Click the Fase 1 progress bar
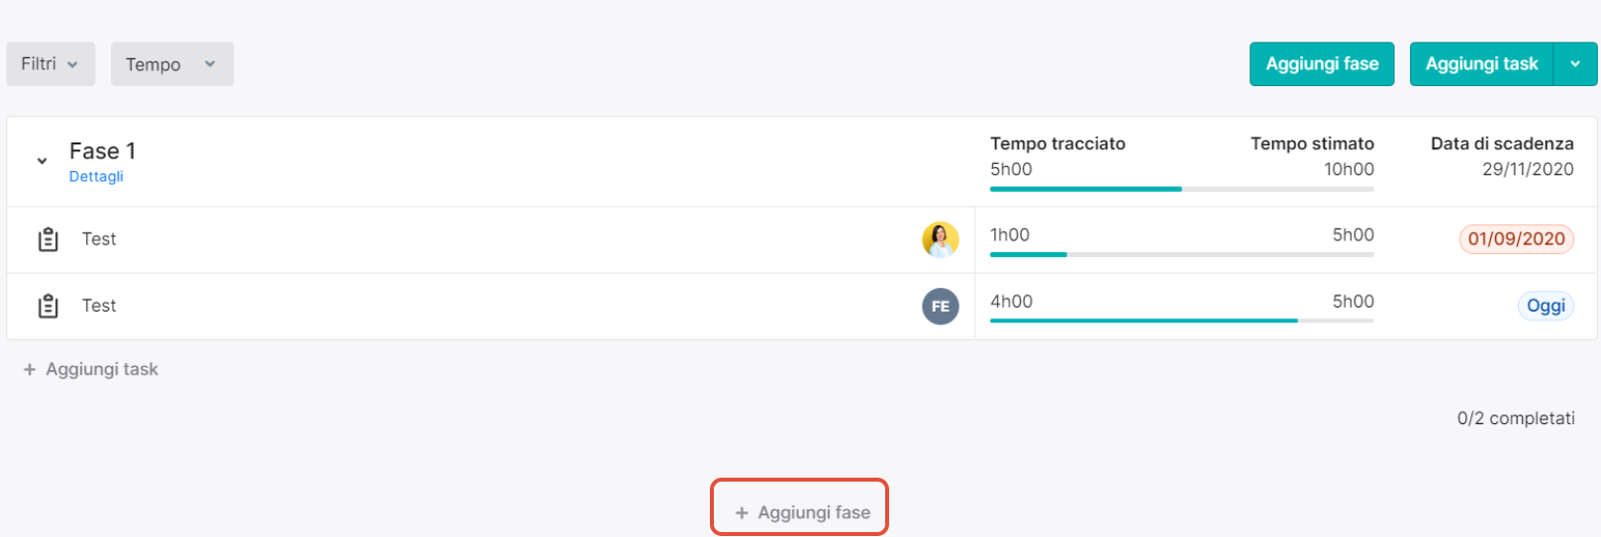 tap(1182, 189)
